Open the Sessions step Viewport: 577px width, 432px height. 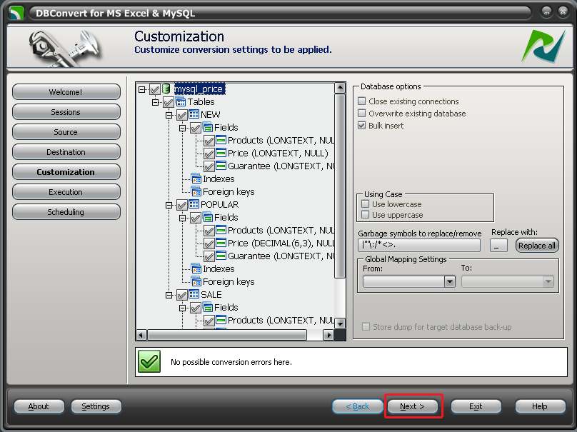[66, 112]
